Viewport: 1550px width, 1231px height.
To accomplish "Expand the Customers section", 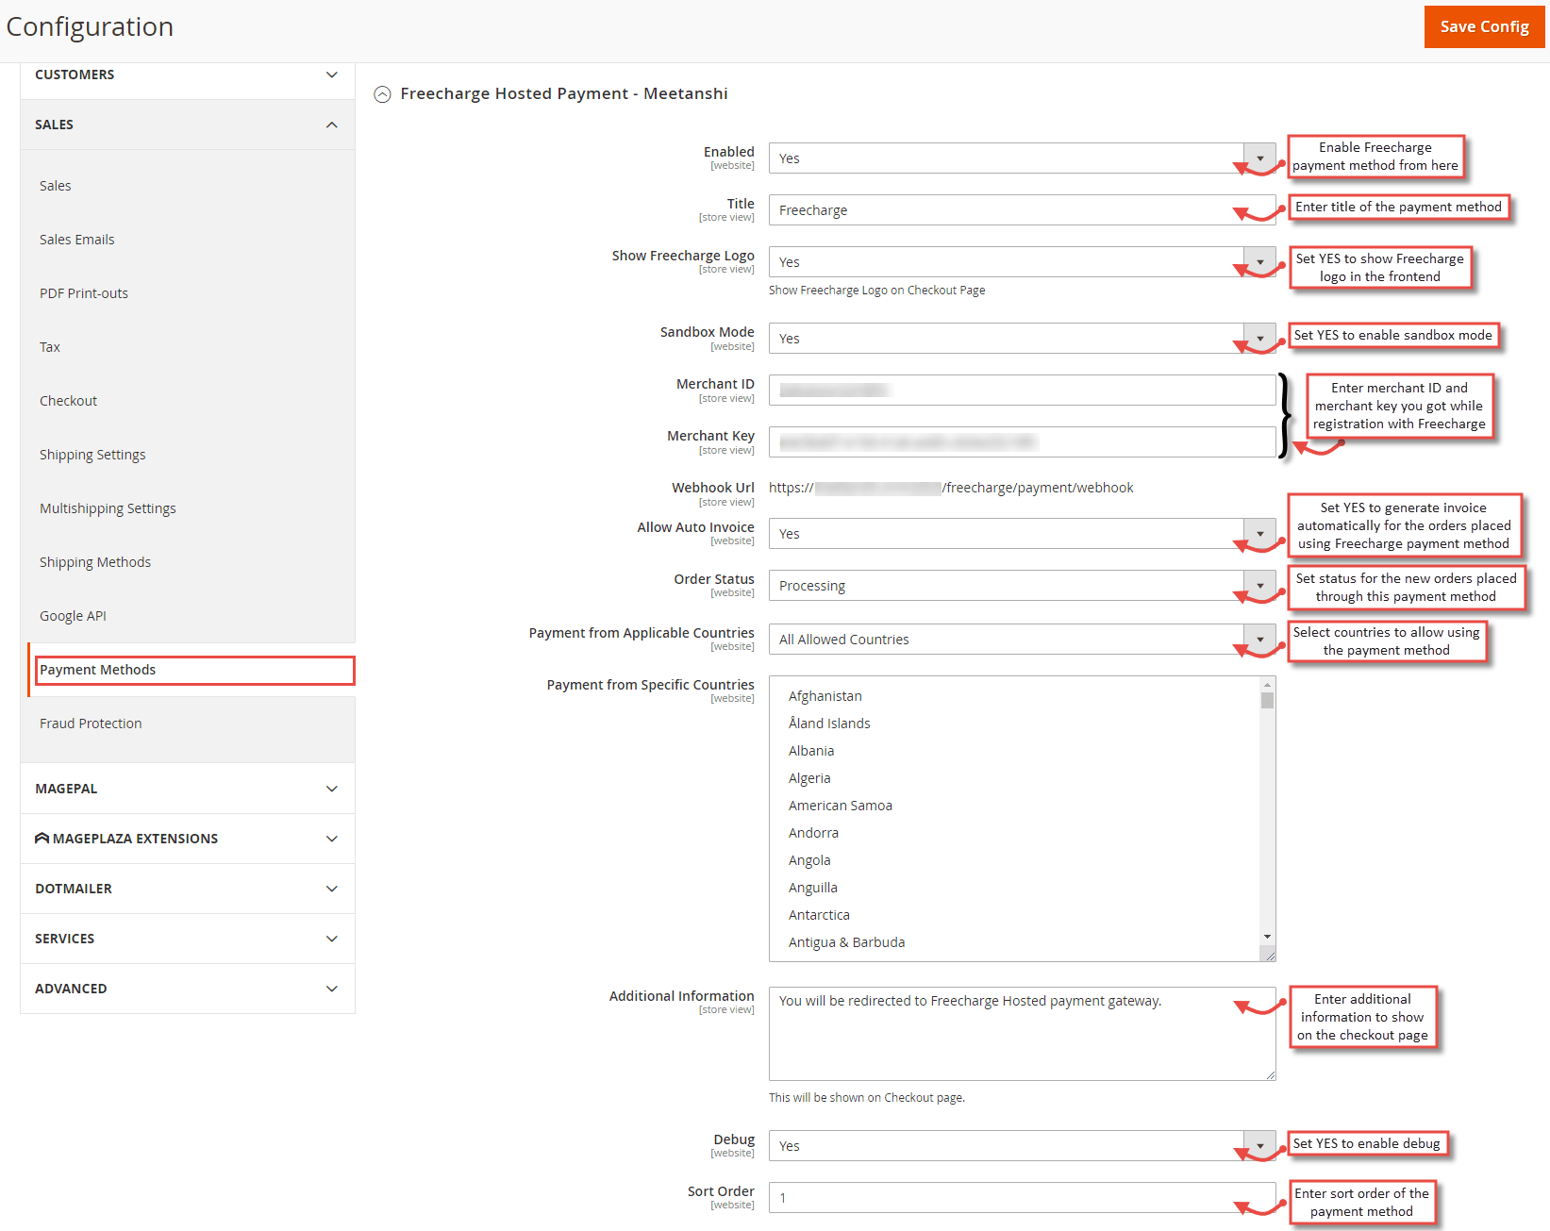I will 188,75.
